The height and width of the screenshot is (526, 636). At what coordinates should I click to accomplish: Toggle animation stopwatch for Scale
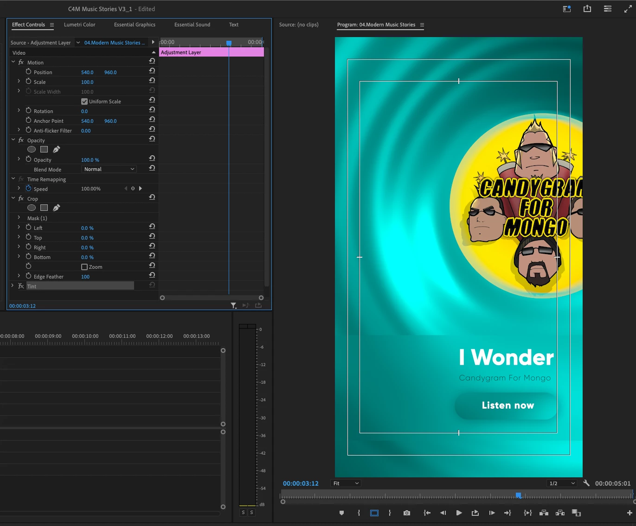click(x=28, y=82)
